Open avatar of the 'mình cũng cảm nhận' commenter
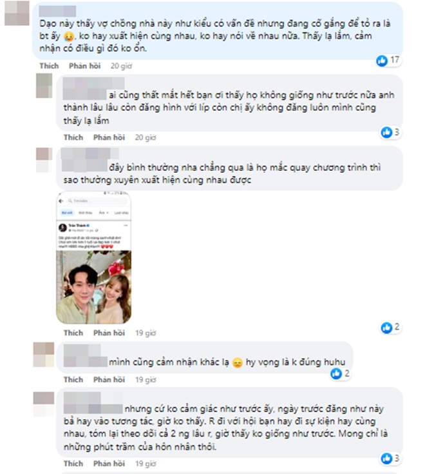The width and height of the screenshot is (425, 474). [x=44, y=355]
